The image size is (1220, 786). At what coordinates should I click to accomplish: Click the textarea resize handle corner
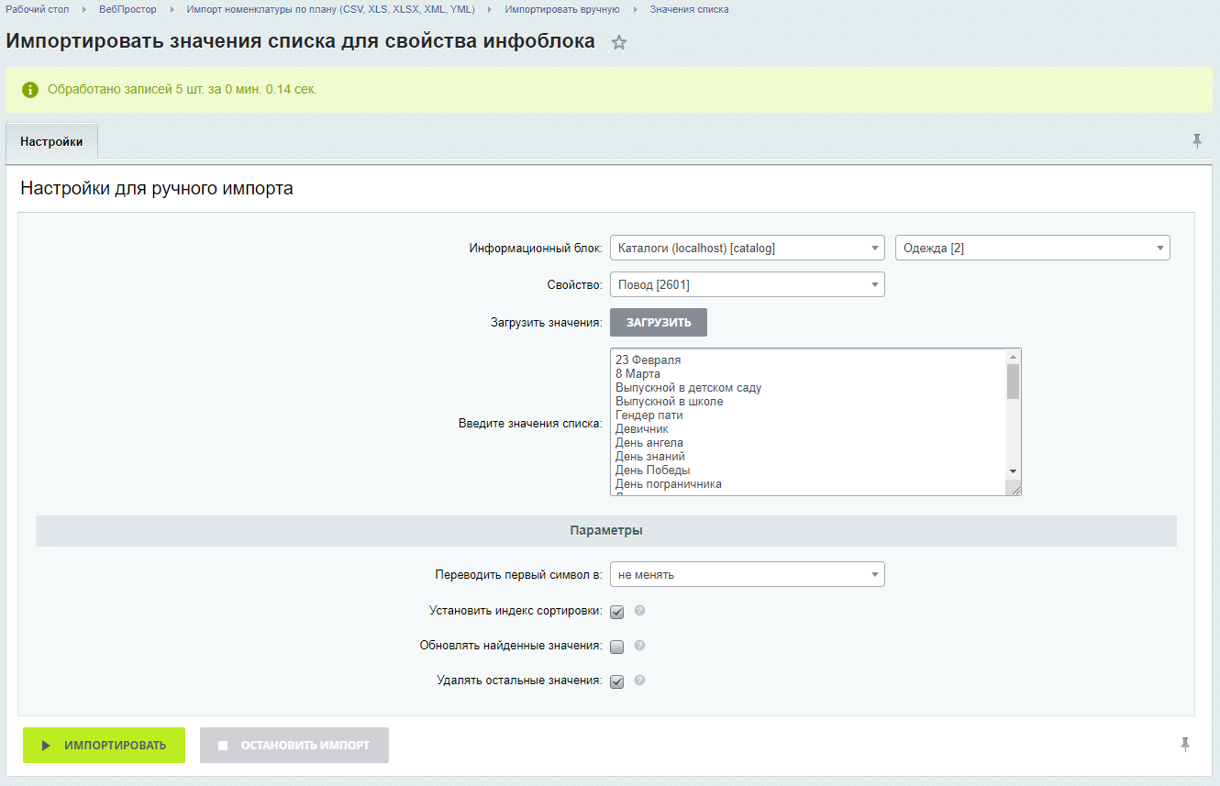(1015, 491)
